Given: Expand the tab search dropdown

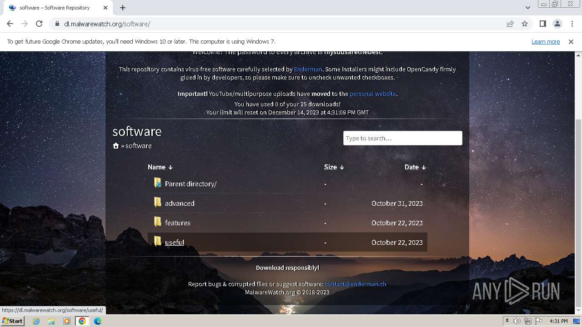Looking at the screenshot, I should pyautogui.click(x=527, y=8).
